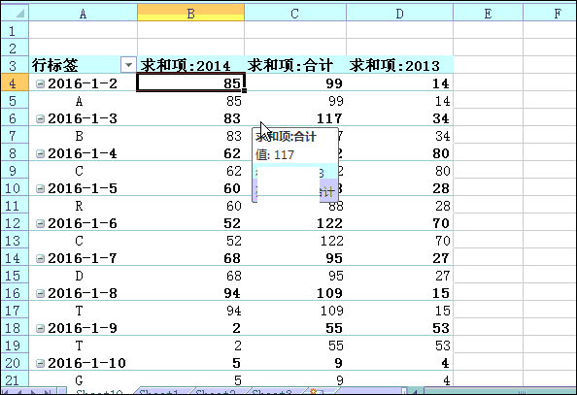Click cell C6 showing bold 117
Viewport: 577px width, 395px height.
tap(295, 117)
